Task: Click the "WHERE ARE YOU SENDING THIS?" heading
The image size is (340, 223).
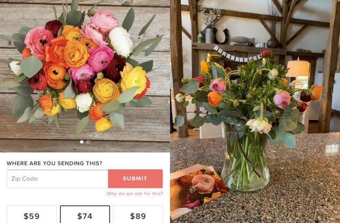Action: (x=55, y=163)
